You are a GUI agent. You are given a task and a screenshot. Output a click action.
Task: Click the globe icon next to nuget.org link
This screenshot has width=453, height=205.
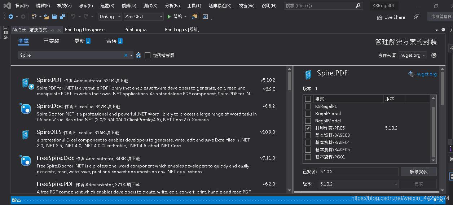tap(411, 74)
